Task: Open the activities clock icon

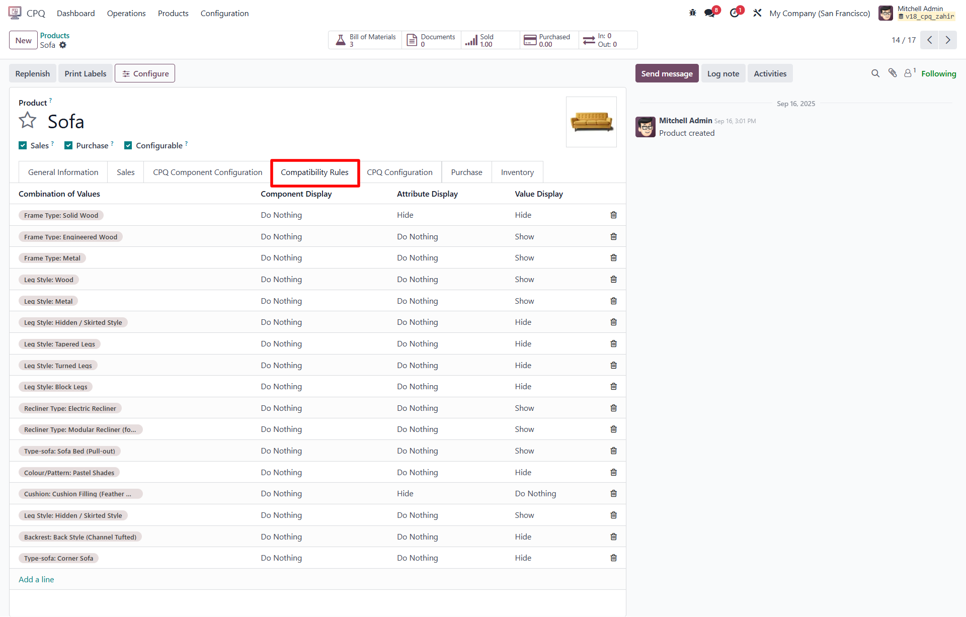Action: tap(735, 13)
